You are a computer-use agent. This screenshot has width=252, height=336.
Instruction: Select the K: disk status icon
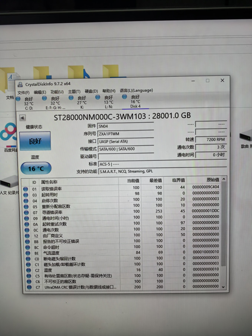[x=71, y=98]
